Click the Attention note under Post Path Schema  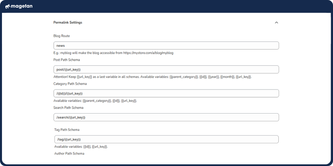153,77
